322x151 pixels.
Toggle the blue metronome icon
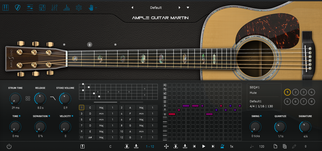click(222, 146)
